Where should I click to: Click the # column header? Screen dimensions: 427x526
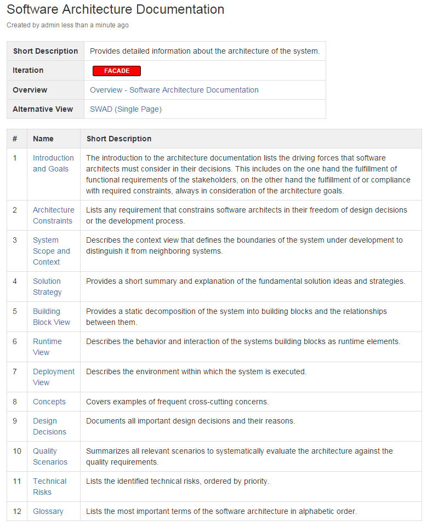pos(15,139)
